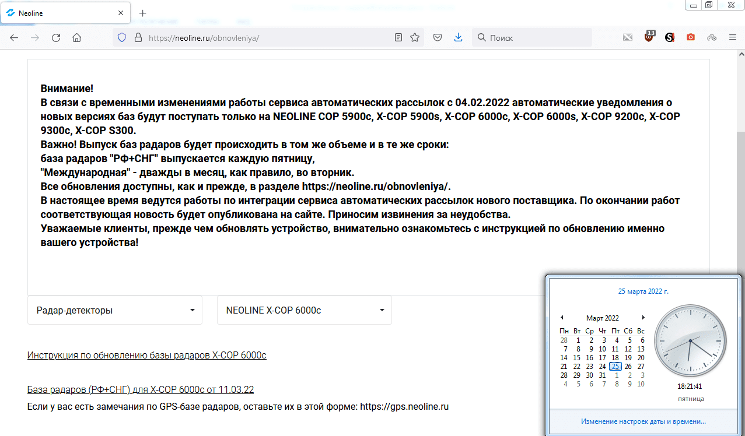This screenshot has width=745, height=436.
Task: Click the shield tracking protection icon
Action: coord(122,37)
